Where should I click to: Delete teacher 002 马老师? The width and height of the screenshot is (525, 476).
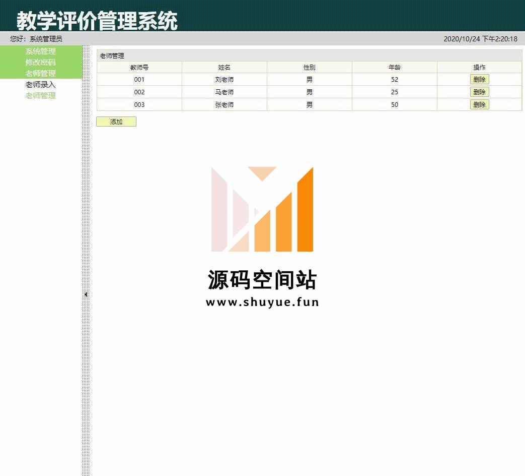pos(480,92)
